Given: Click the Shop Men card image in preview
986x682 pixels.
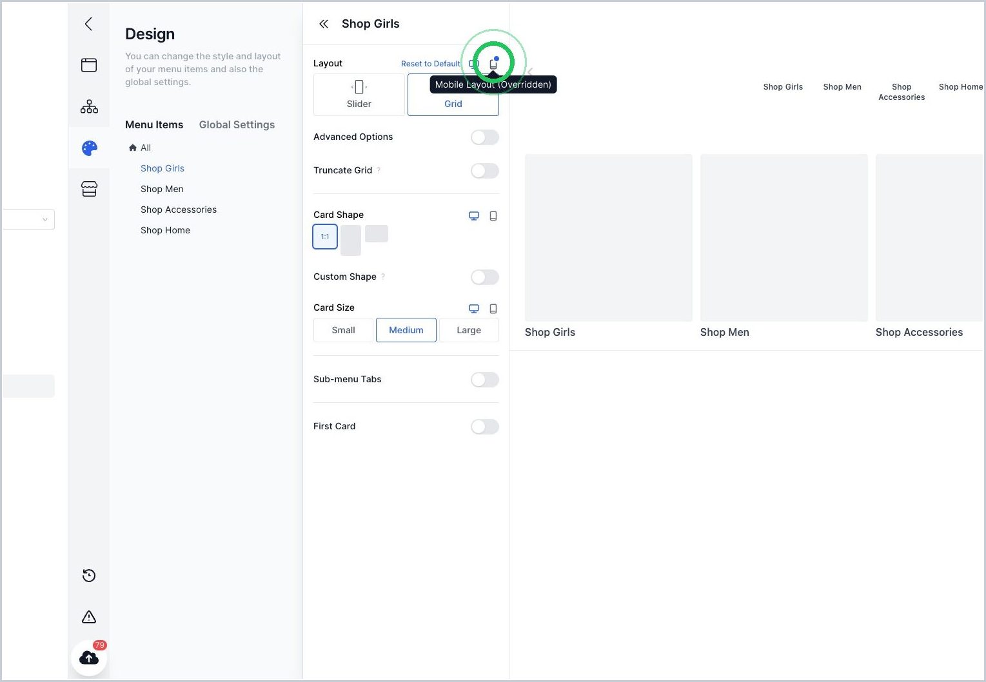Looking at the screenshot, I should (784, 238).
